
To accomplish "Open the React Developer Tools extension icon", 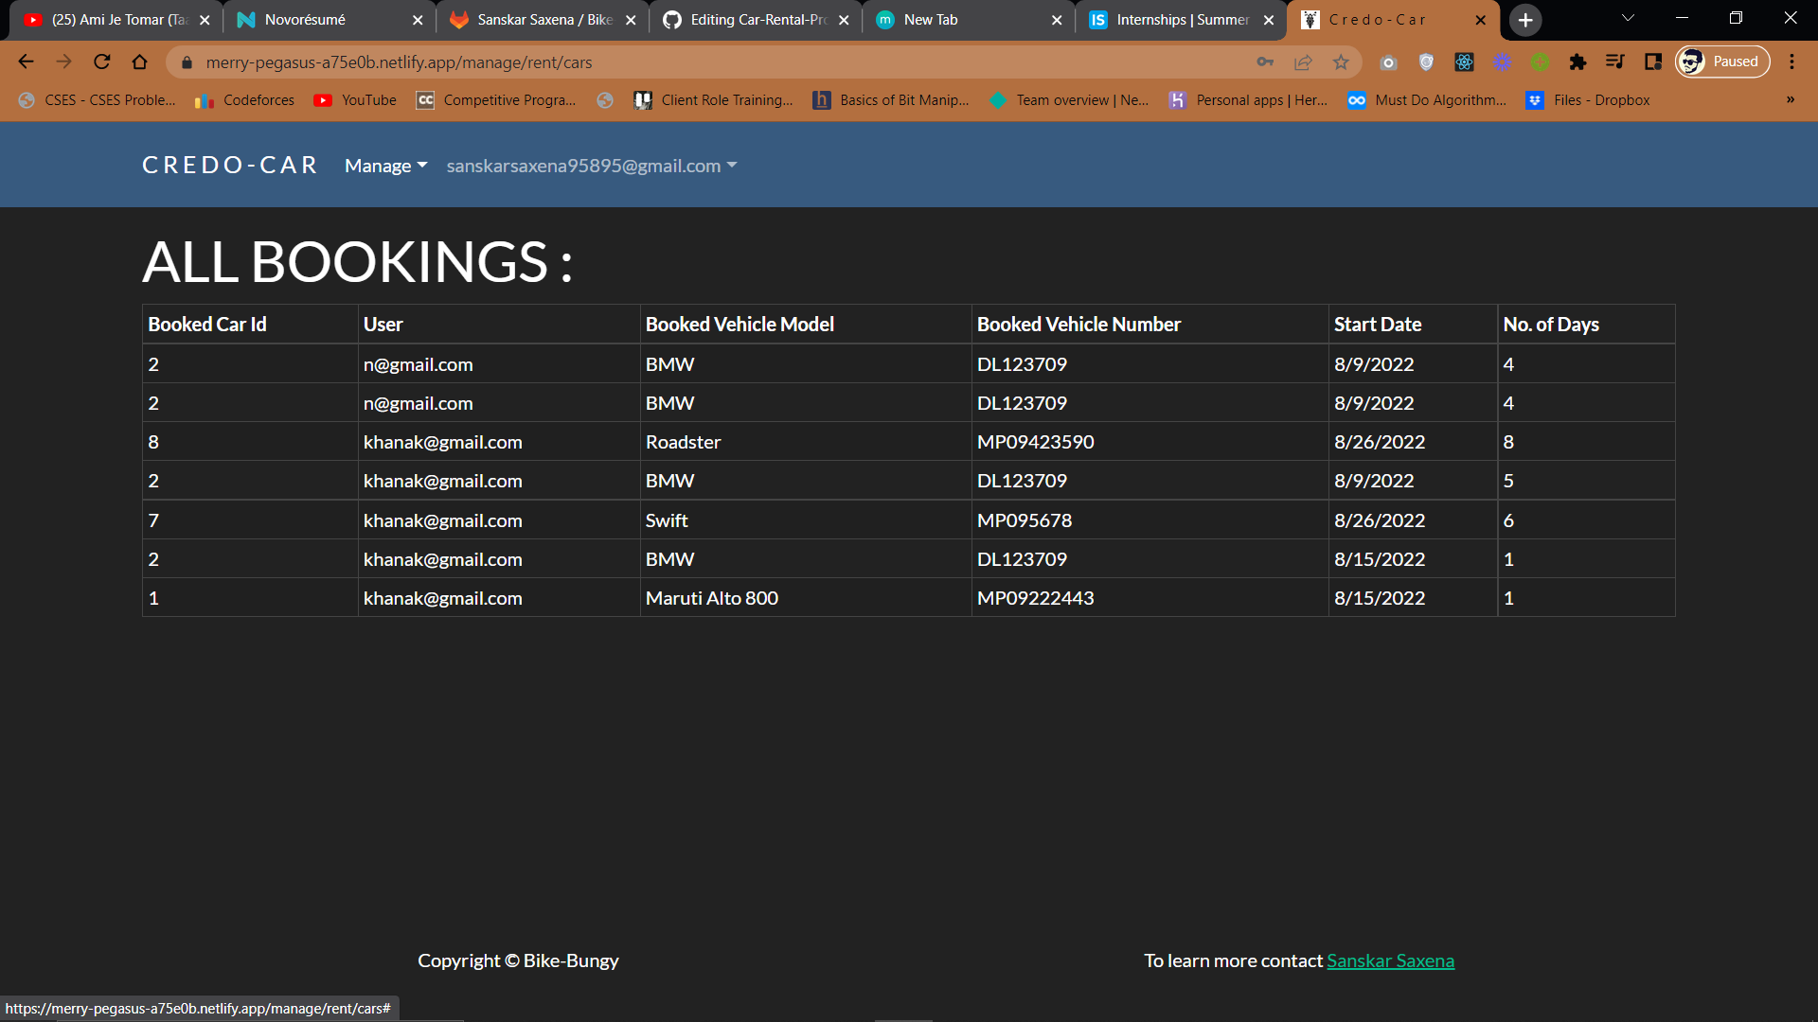I will pyautogui.click(x=1464, y=62).
